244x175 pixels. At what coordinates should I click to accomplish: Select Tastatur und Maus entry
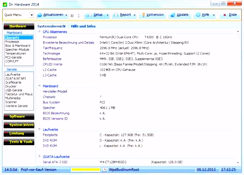(x=19, y=94)
